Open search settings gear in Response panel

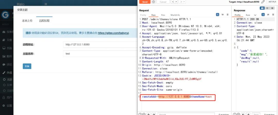238,114
